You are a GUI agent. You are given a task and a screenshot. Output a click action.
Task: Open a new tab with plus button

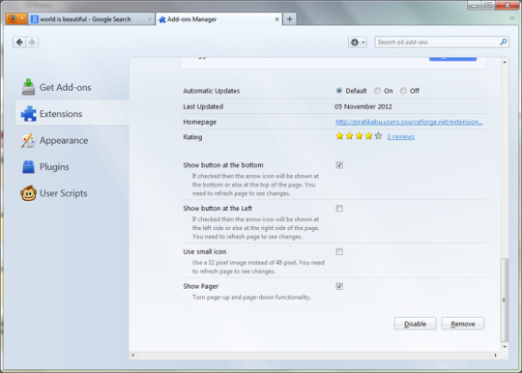(290, 19)
